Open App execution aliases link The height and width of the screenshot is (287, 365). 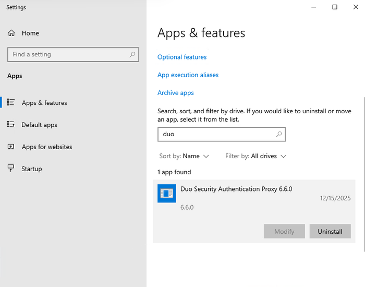pyautogui.click(x=188, y=75)
